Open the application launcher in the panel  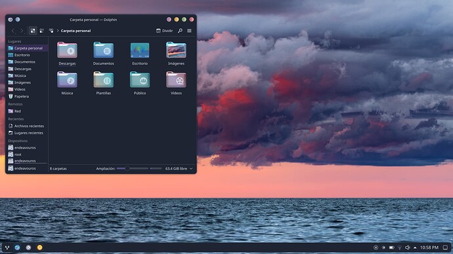point(7,247)
